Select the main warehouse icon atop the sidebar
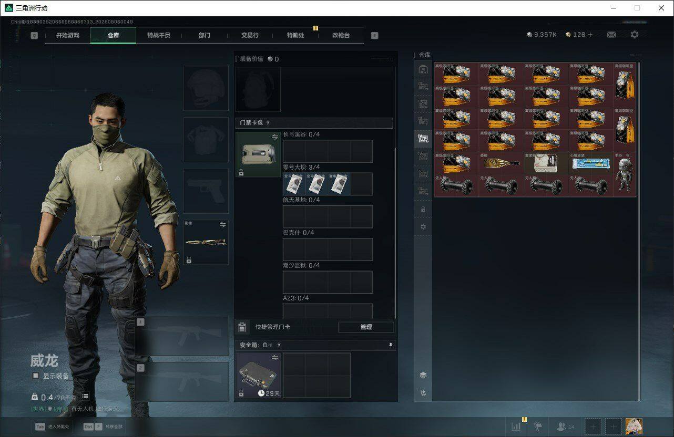 pyautogui.click(x=423, y=69)
